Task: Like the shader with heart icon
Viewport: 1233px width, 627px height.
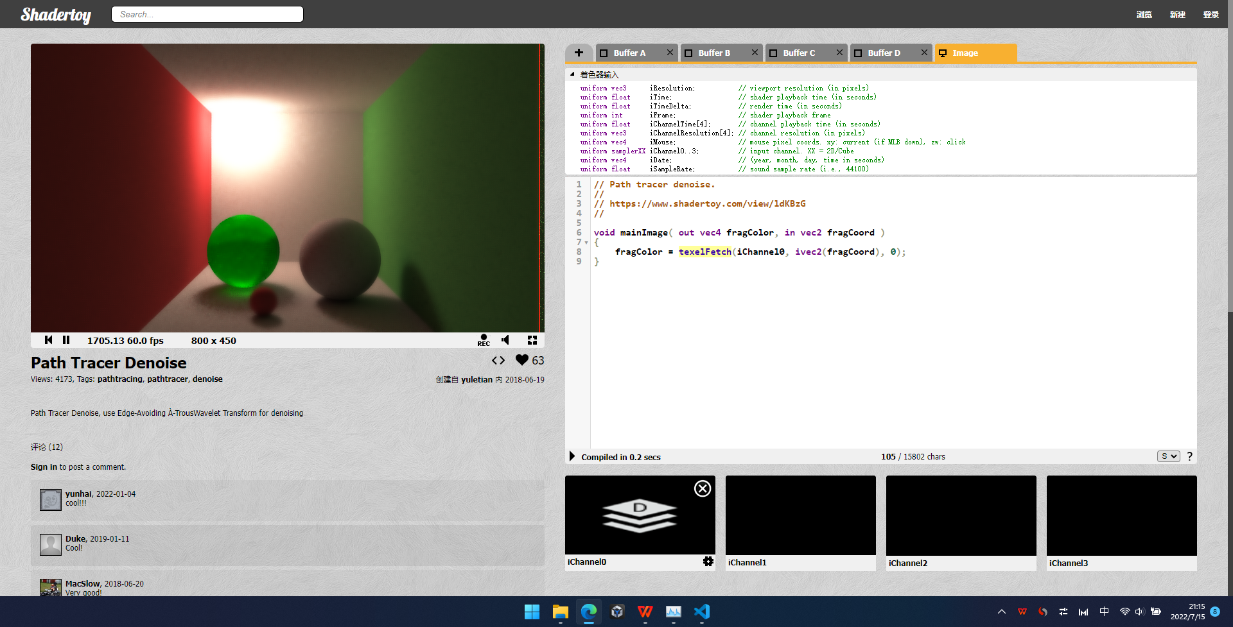Action: click(522, 360)
